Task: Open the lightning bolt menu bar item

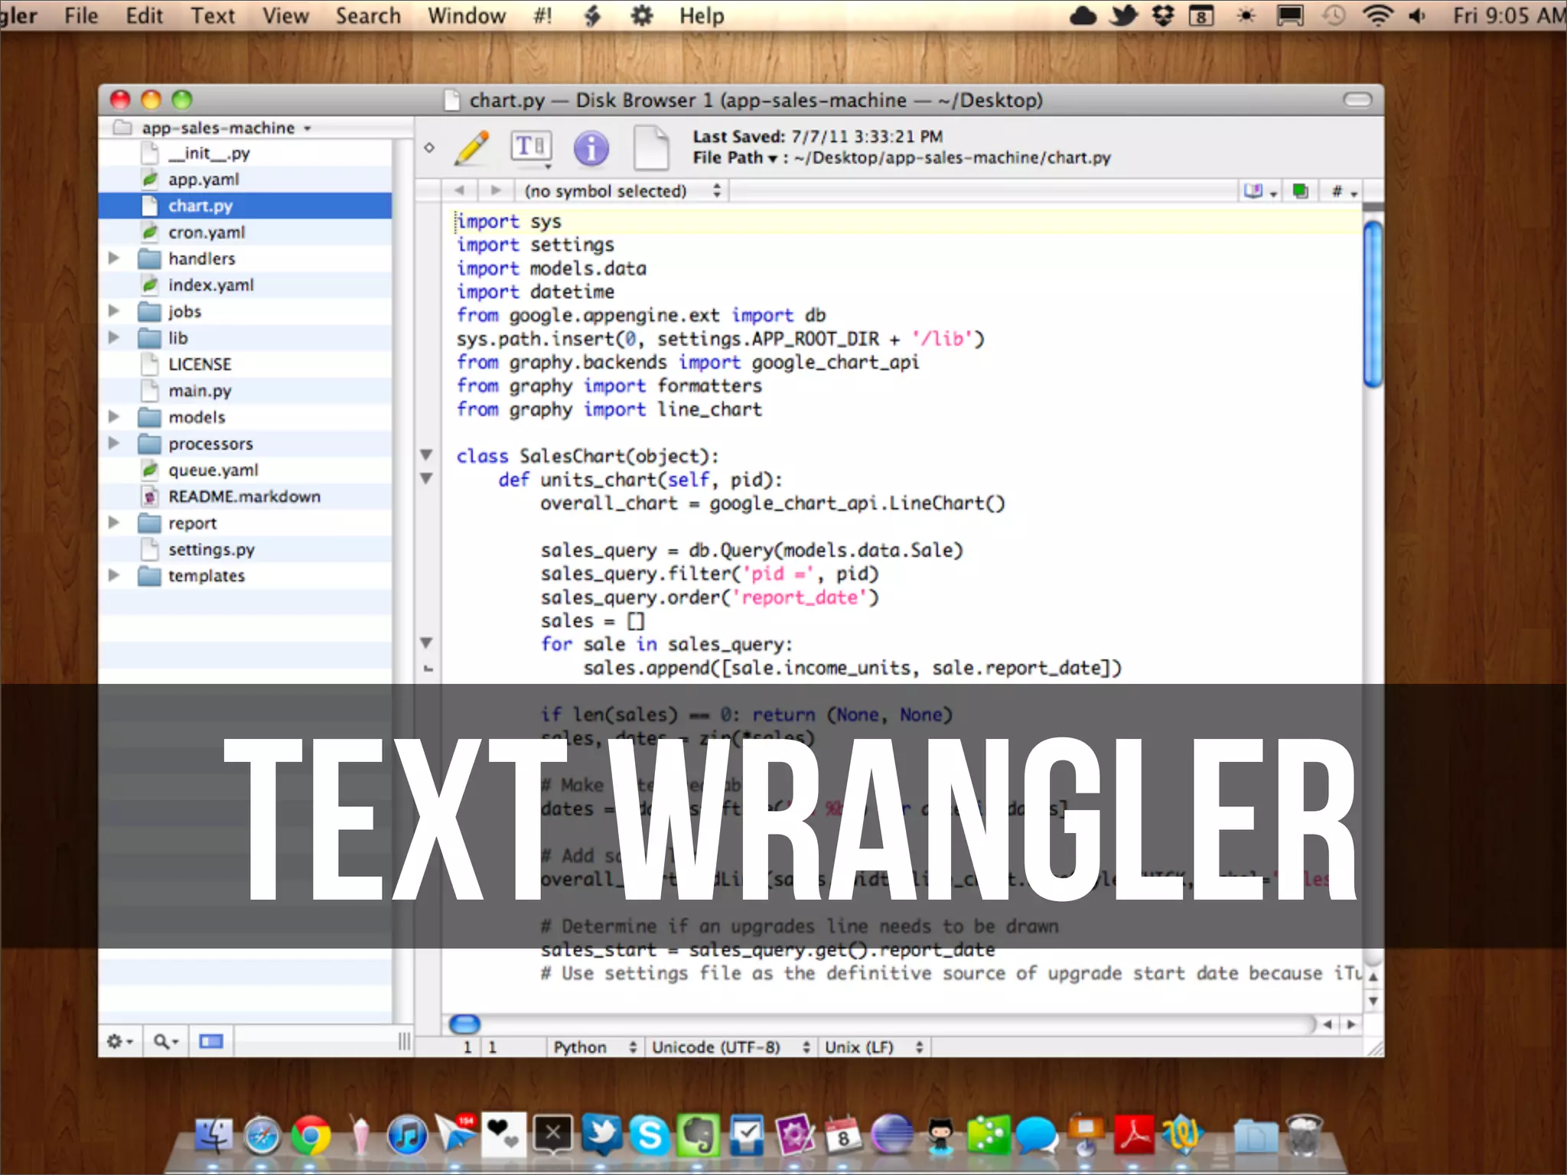Action: click(x=592, y=15)
